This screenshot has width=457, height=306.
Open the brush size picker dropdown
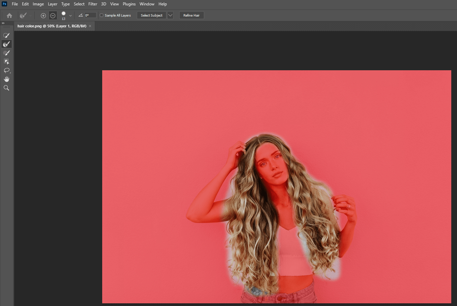[70, 16]
